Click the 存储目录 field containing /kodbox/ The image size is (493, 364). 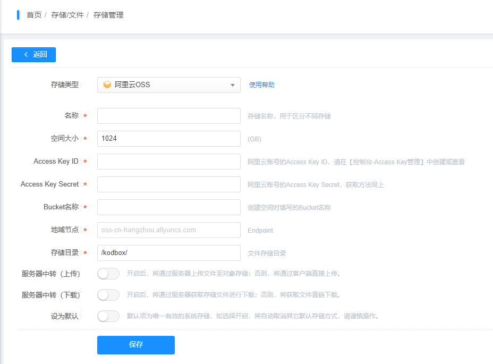point(169,253)
